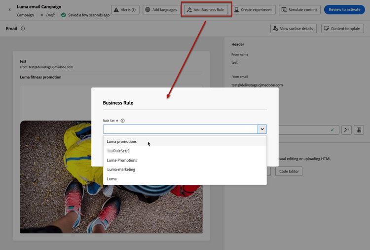Go back with the left chevron arrow
This screenshot has width=370, height=250.
tap(10, 10)
